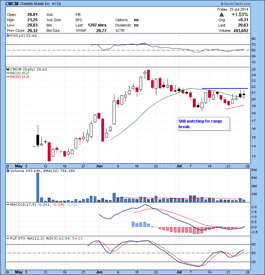
Task: Click the date Friday 25-Jul-2014
Action: point(233,9)
